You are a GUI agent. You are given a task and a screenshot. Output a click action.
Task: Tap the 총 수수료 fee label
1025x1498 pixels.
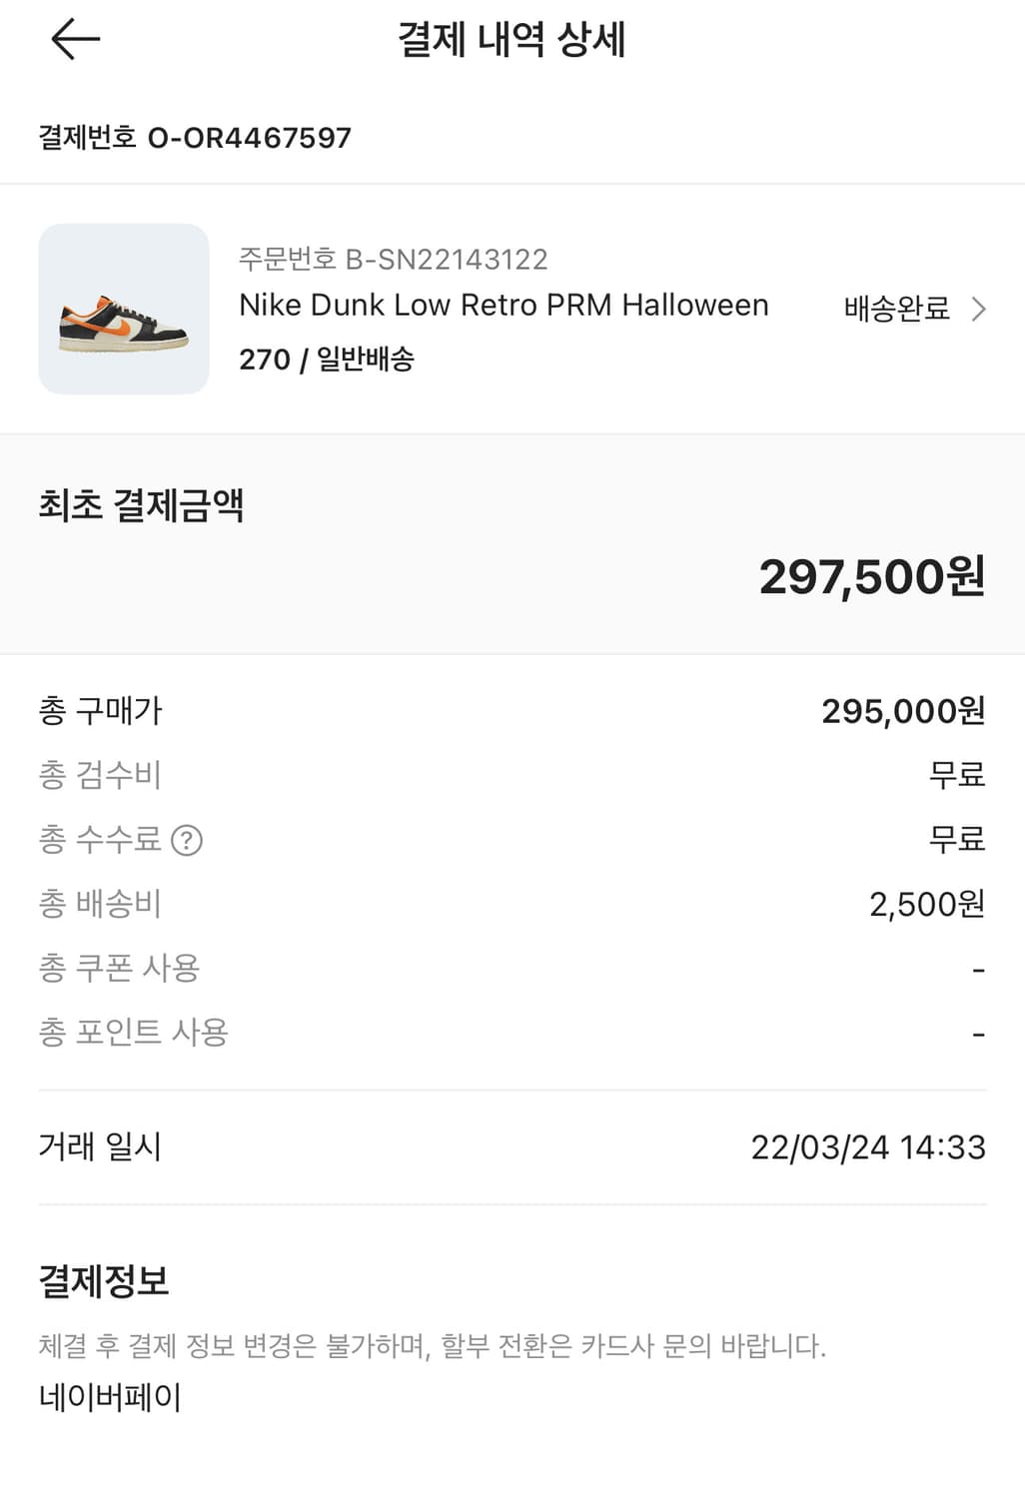100,839
